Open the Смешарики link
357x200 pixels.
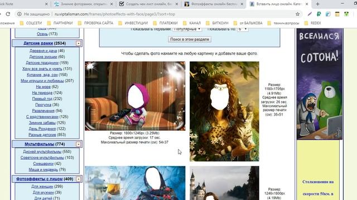coord(44,163)
